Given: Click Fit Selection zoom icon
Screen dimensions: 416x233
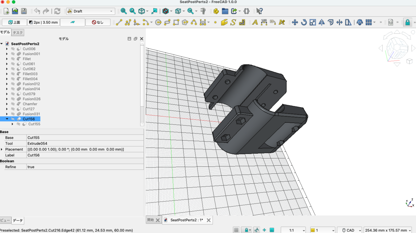Looking at the screenshot, I should [x=132, y=11].
